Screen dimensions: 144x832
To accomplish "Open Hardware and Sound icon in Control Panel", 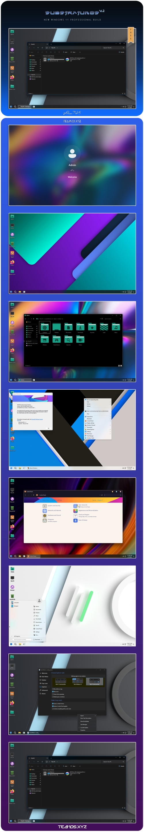I will (x=45, y=516).
